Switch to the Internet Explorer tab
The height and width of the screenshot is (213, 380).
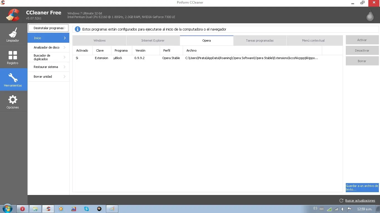153,40
